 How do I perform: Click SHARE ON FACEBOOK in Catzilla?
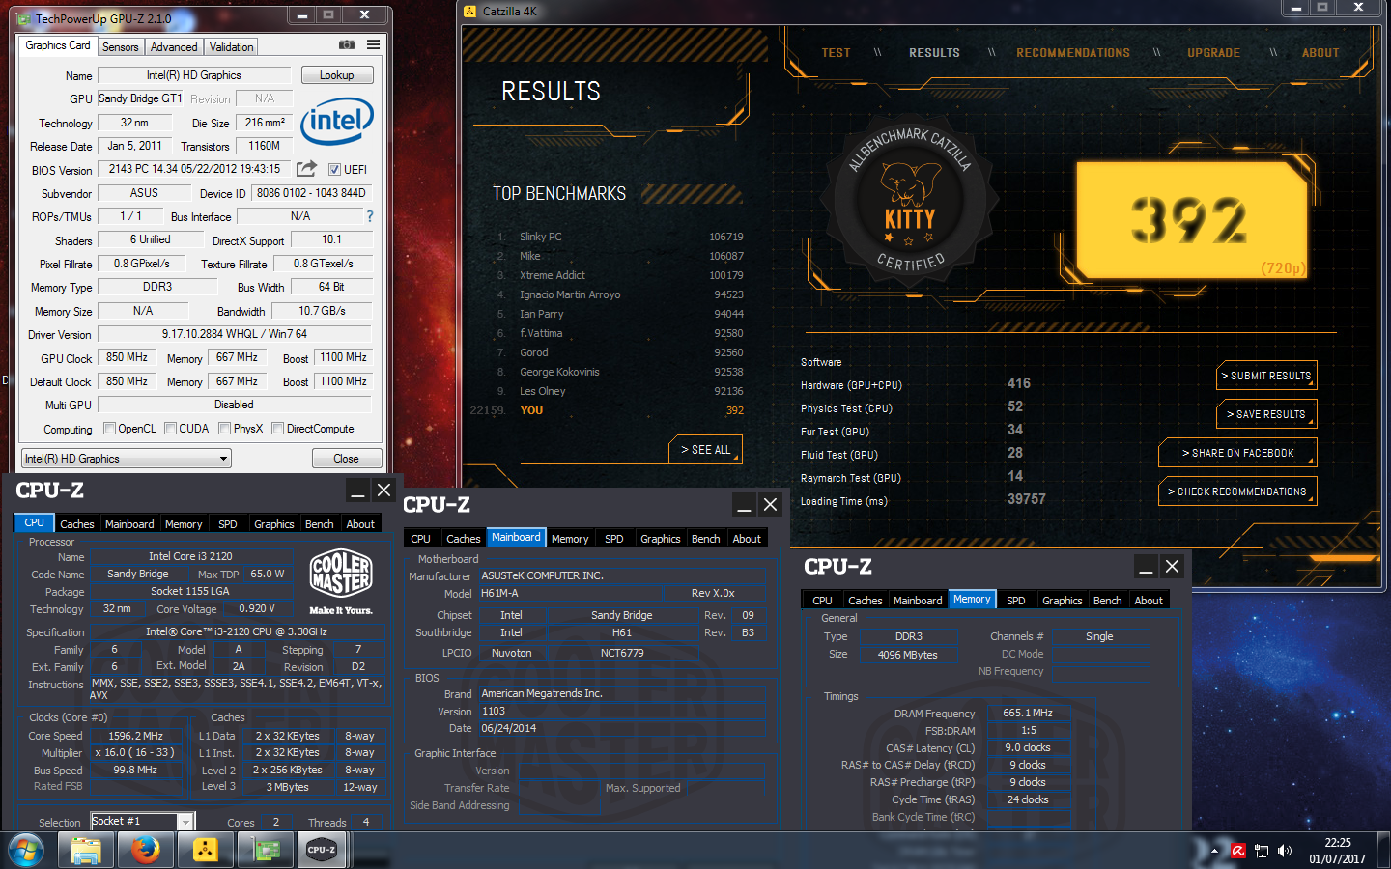(x=1237, y=453)
